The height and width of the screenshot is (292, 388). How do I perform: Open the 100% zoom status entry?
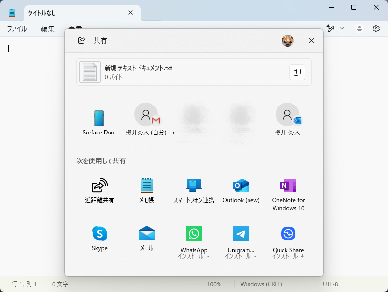click(x=214, y=284)
